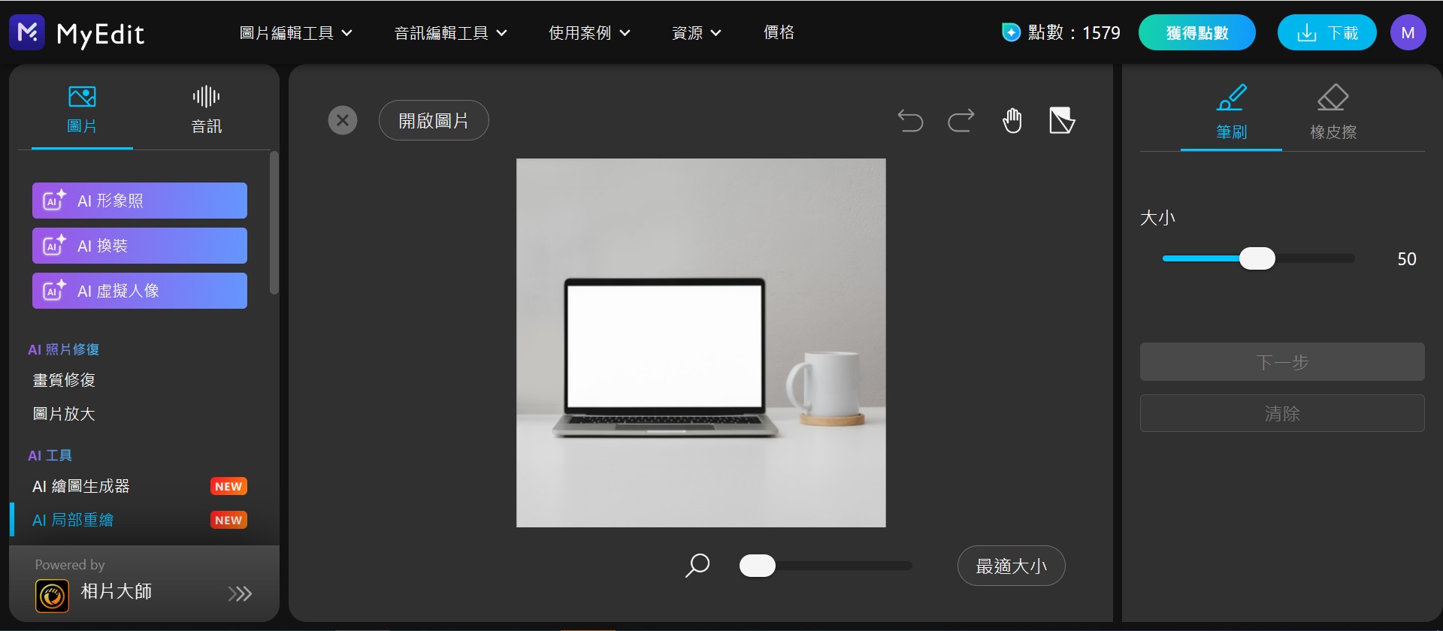Toggle the before/after compare icon
Viewport: 1443px width, 631px height.
click(x=1062, y=120)
